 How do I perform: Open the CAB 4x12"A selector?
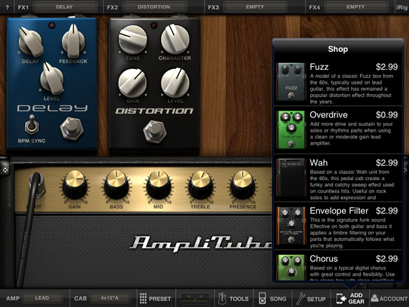click(110, 298)
